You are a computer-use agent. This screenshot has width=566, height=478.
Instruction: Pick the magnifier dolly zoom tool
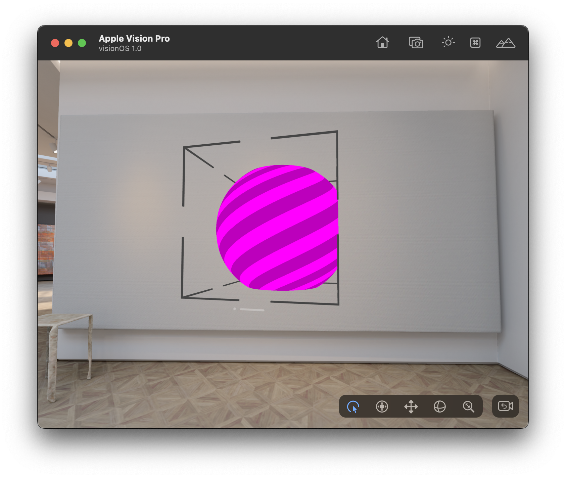pyautogui.click(x=468, y=407)
